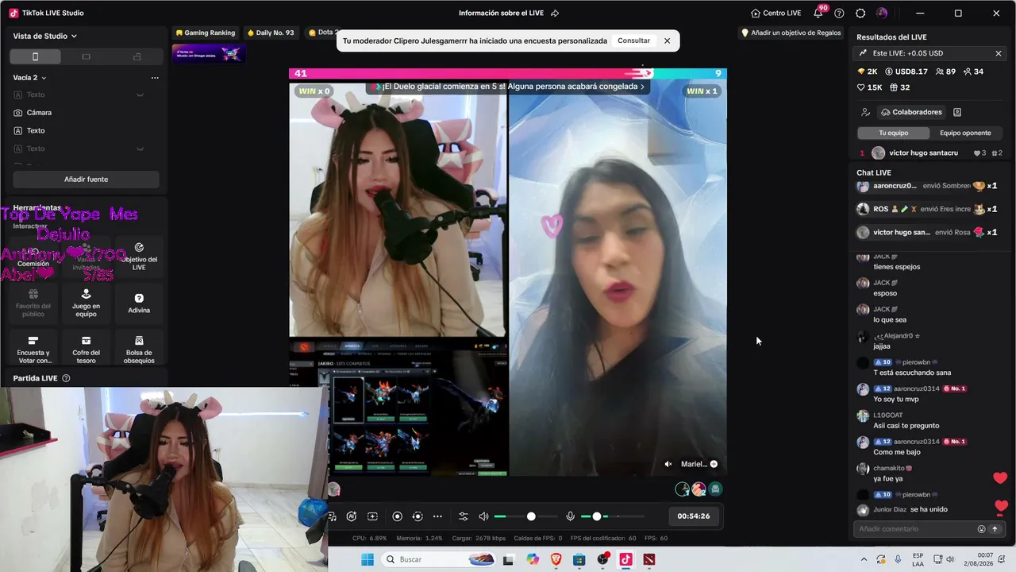Follow Mariel with the plus icon

tap(714, 464)
